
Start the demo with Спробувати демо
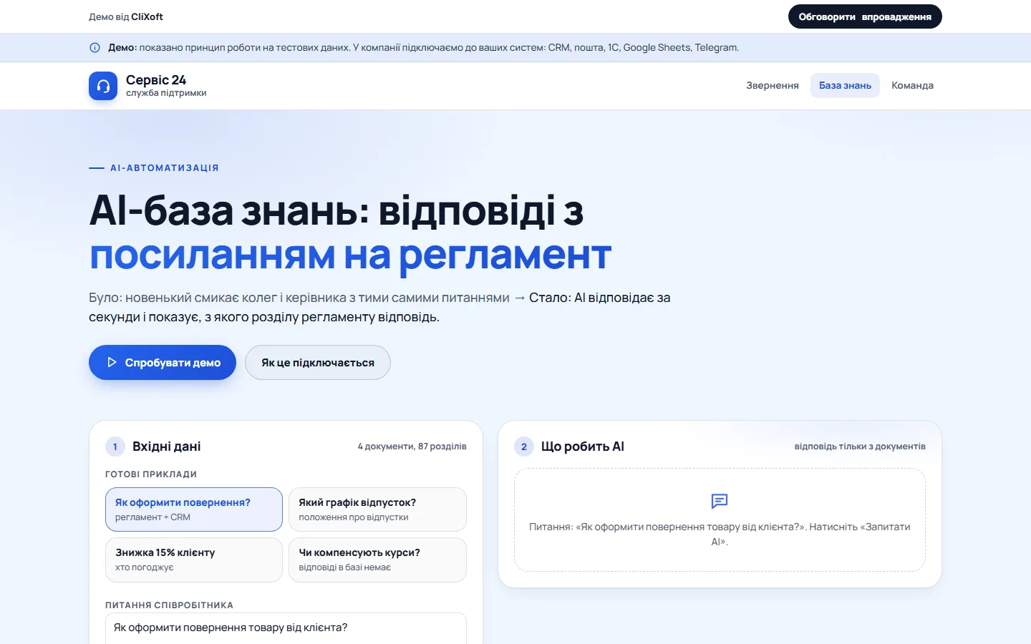pos(163,362)
